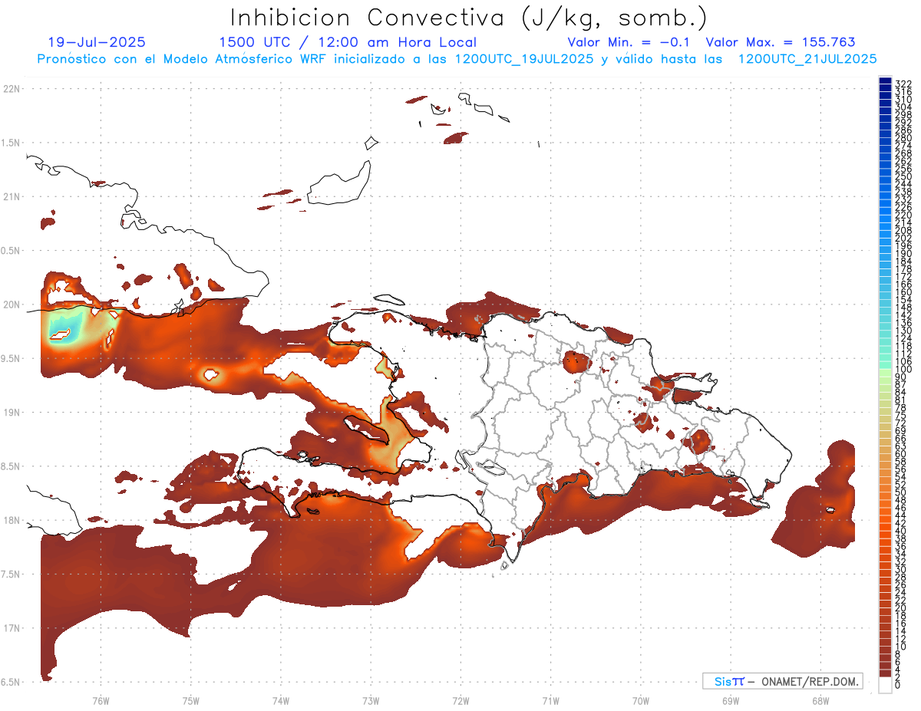Click the date label "19-Jul-2025"
The image size is (921, 711).
point(97,42)
